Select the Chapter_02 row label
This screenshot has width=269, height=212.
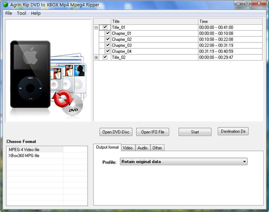pyautogui.click(x=122, y=40)
